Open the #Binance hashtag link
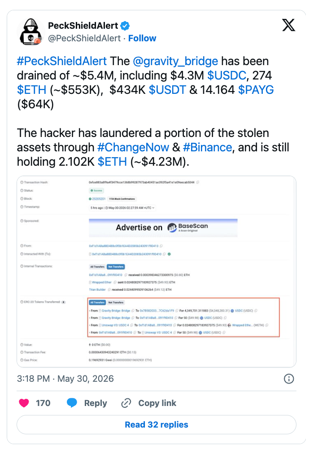322x450 pixels. click(x=207, y=147)
